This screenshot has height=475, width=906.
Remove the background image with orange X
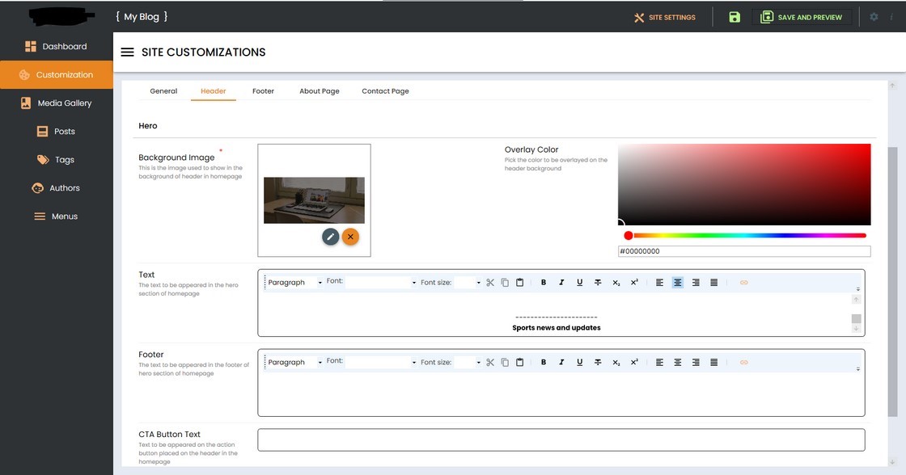pos(350,237)
